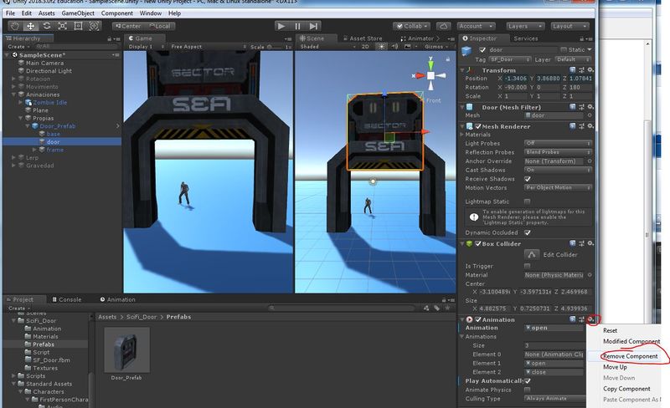Toggle Box Collider enabled checkbox

(478, 243)
